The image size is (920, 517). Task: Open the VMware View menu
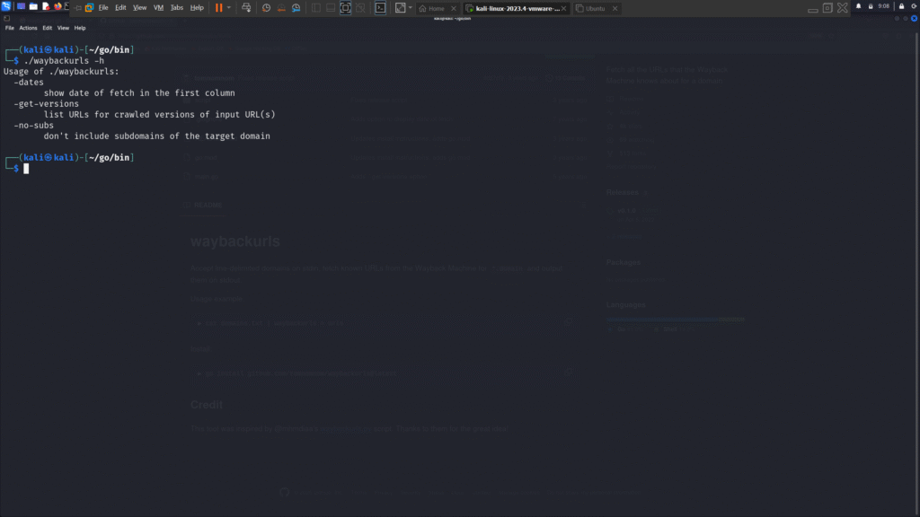139,7
